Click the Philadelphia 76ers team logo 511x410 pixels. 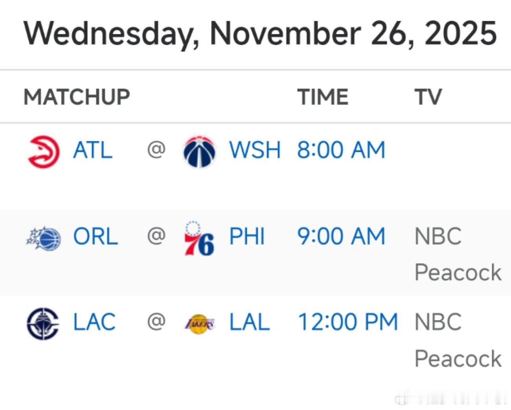pyautogui.click(x=199, y=238)
